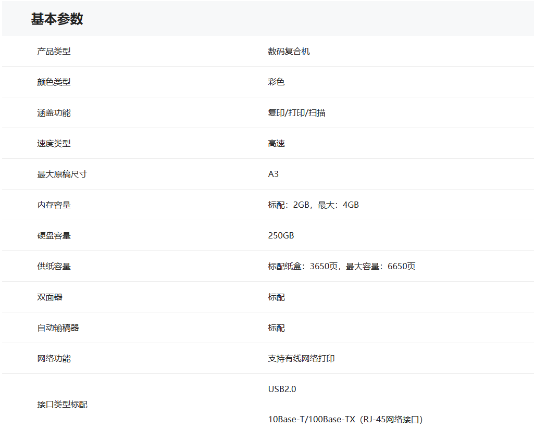Viewport: 534px width, 428px height.
Task: Click the 标配：2GB，最大：4GB memory value
Action: click(313, 205)
